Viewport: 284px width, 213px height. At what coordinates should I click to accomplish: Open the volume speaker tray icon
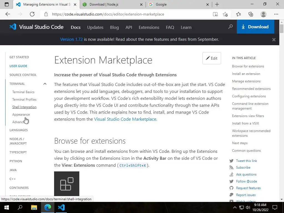pos(248,207)
